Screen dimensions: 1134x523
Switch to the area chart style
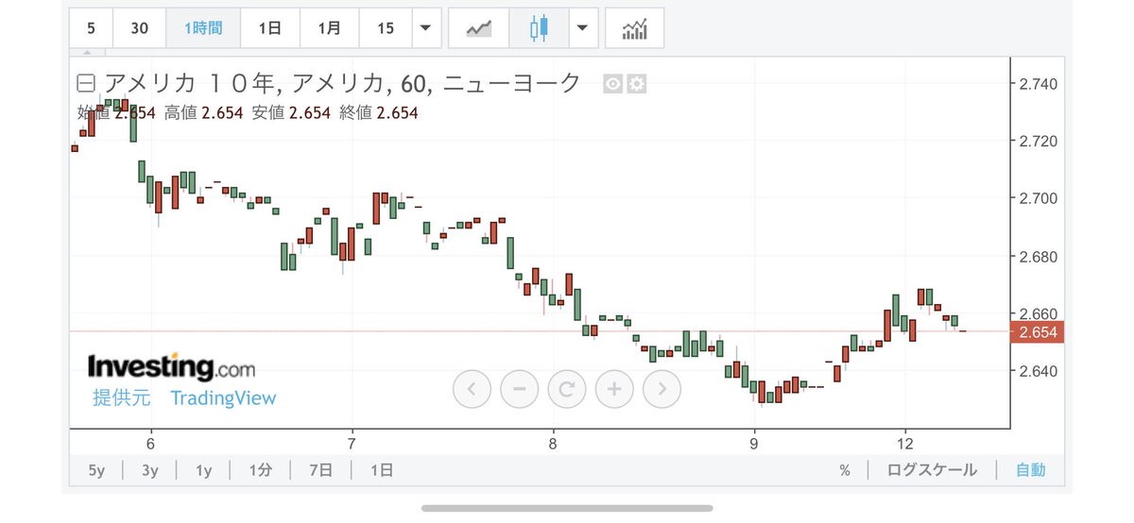(479, 28)
